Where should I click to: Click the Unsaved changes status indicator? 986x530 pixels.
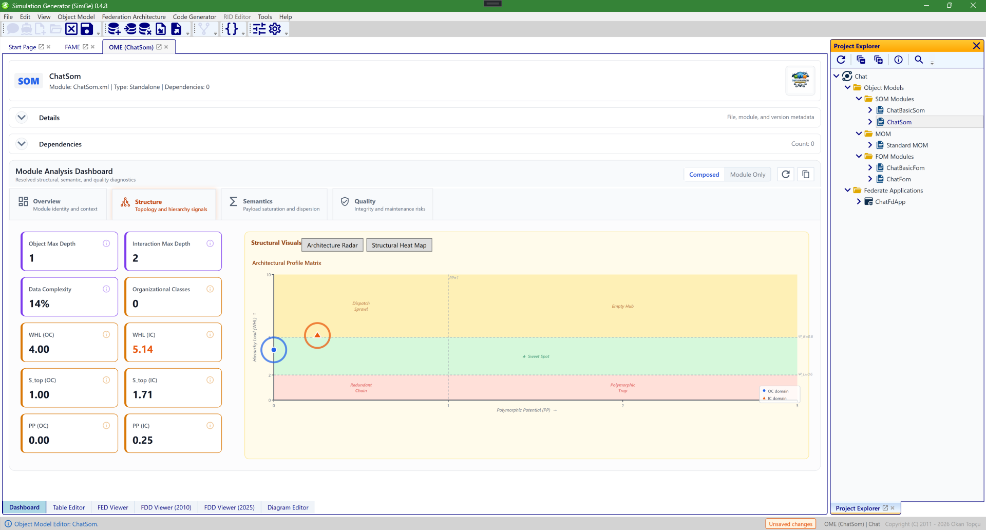pyautogui.click(x=791, y=524)
